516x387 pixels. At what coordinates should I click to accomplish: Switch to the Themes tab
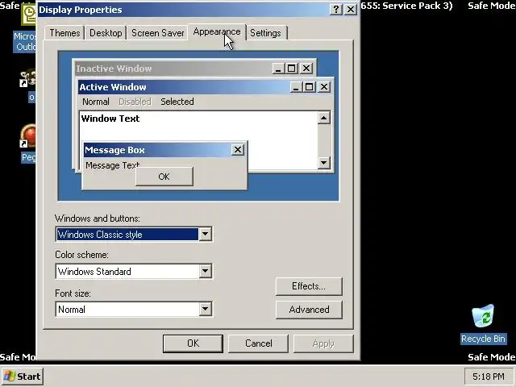[64, 33]
